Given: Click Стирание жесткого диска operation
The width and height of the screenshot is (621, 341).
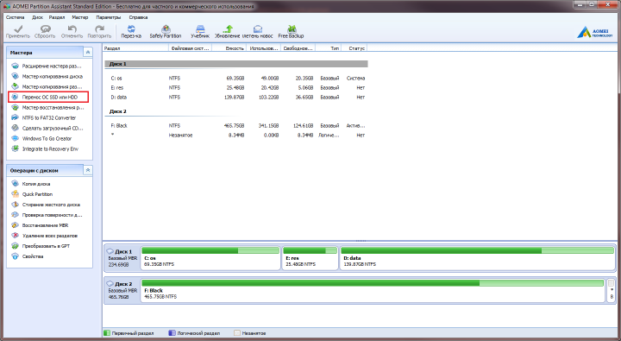Looking at the screenshot, I should click(46, 205).
